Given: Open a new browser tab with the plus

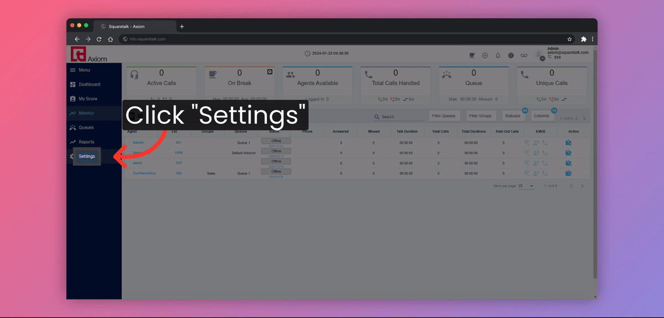Looking at the screenshot, I should (182, 27).
